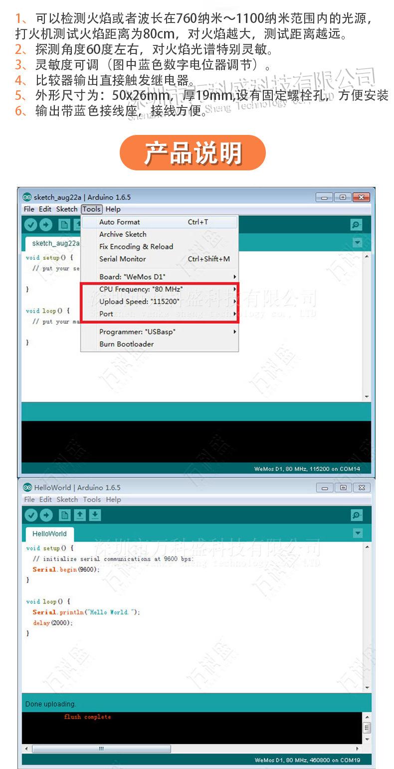Click editor scroll-up arrow in HelloWorld window
394x769 pixels.
367,547
